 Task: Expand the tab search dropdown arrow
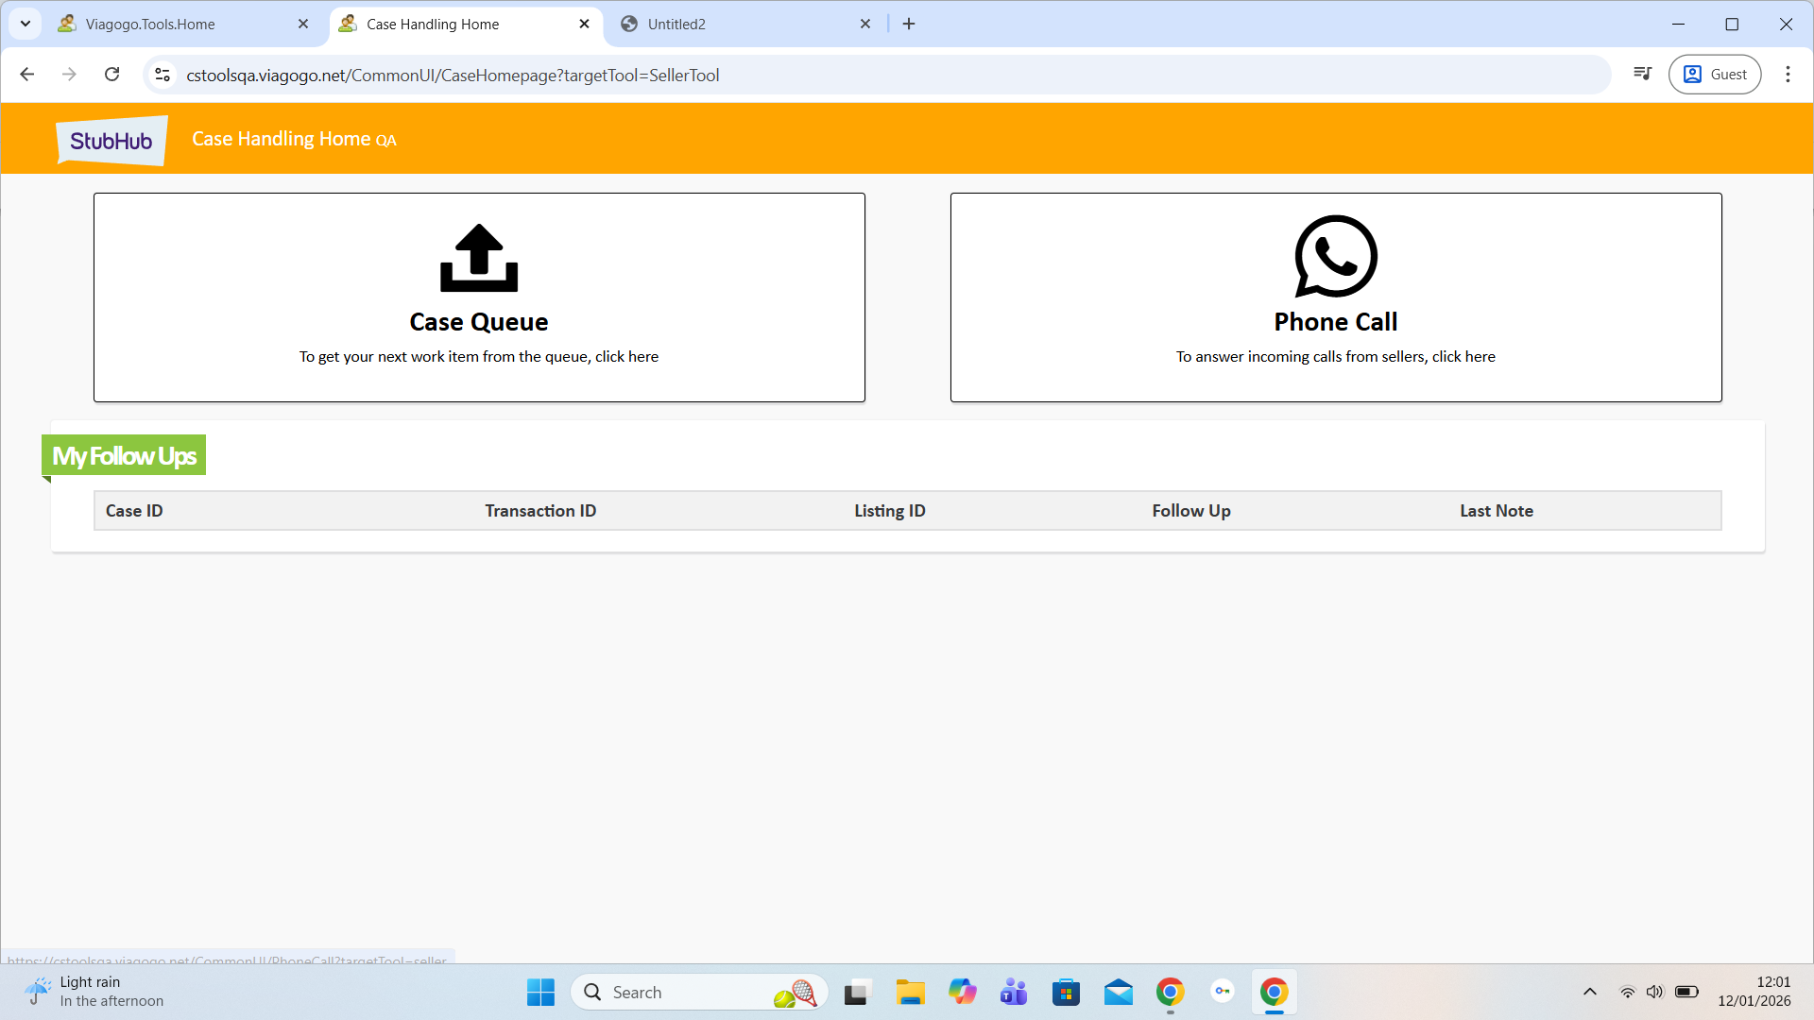pos(26,24)
